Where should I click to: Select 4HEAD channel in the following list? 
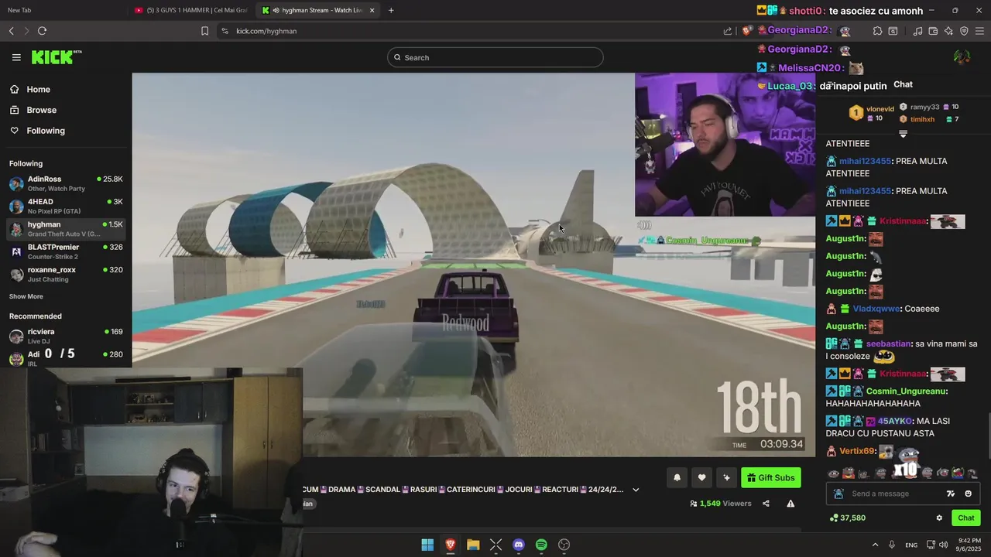tap(66, 206)
